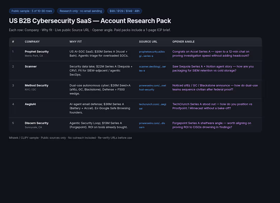The height and width of the screenshot is (203, 280).
Task: Click the 'Each row: Company · Why fit' subtitle
Action: (x=90, y=30)
